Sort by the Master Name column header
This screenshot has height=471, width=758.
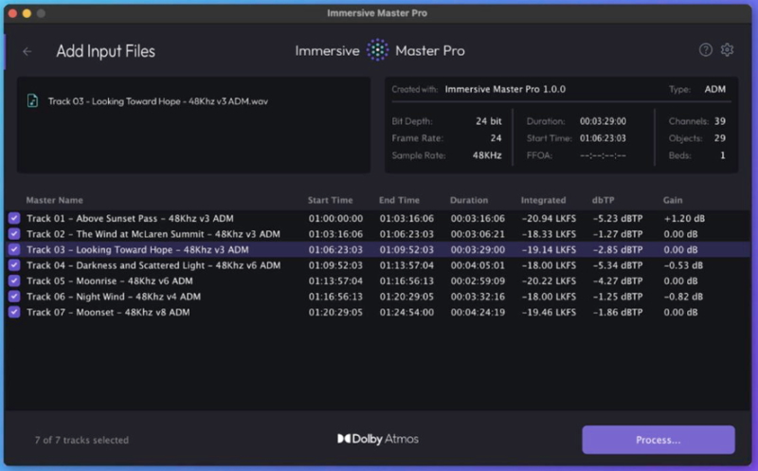(x=54, y=200)
